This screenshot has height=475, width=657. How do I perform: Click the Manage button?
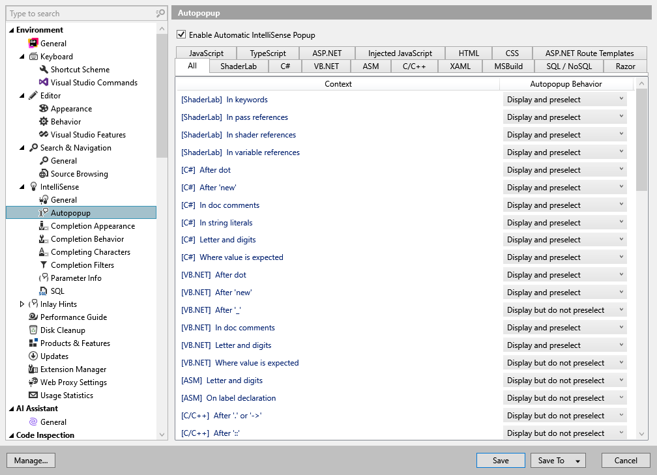tap(31, 460)
